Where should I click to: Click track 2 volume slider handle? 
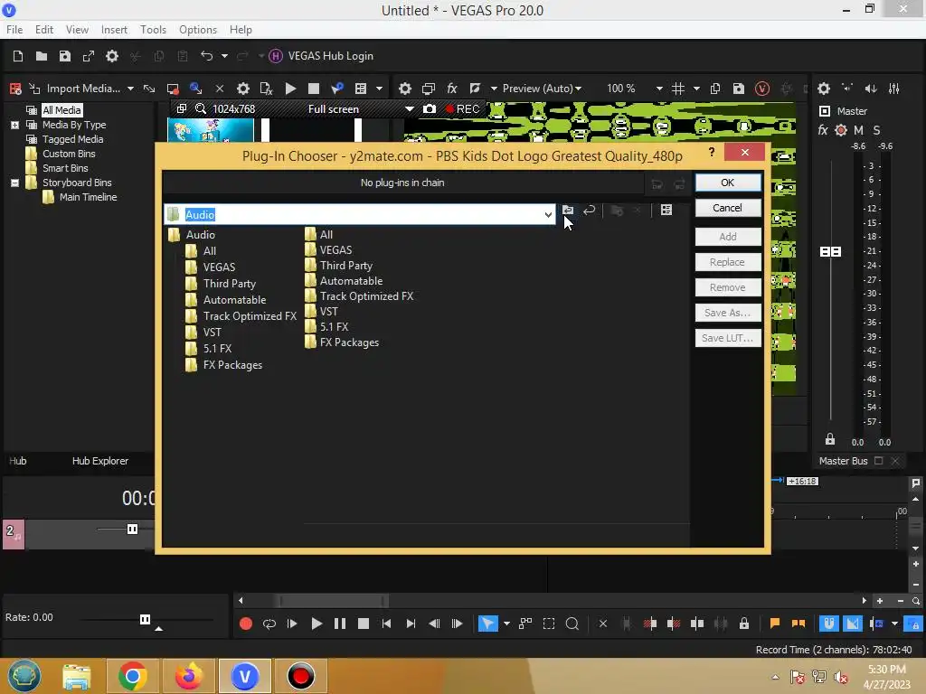(132, 530)
